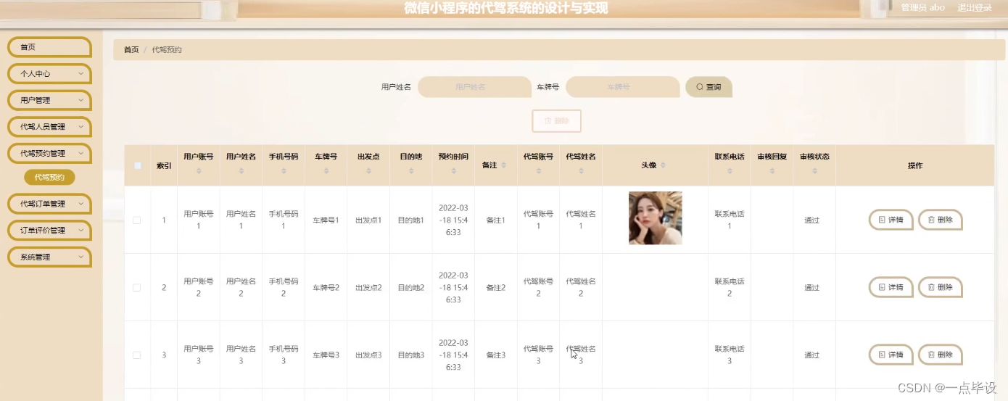Check the checkbox for row 1
This screenshot has width=1008, height=401.
coord(136,220)
